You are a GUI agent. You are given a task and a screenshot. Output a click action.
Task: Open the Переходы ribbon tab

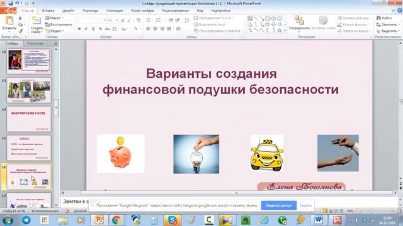[90, 11]
